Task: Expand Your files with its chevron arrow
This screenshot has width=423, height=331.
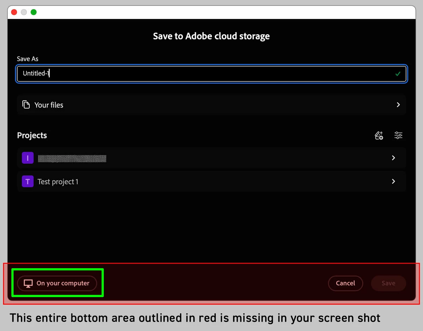Action: (398, 105)
